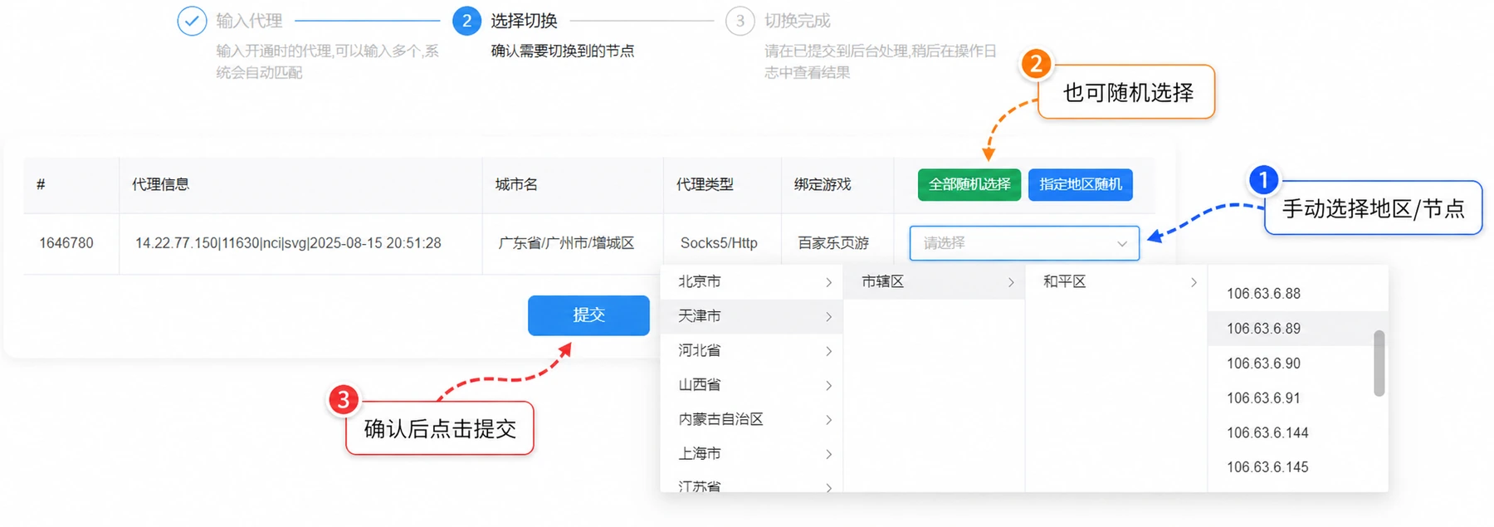Screen dimensions: 1494x527
Task: Click the 确认需要切换到的节点 step description
Action: (x=563, y=51)
